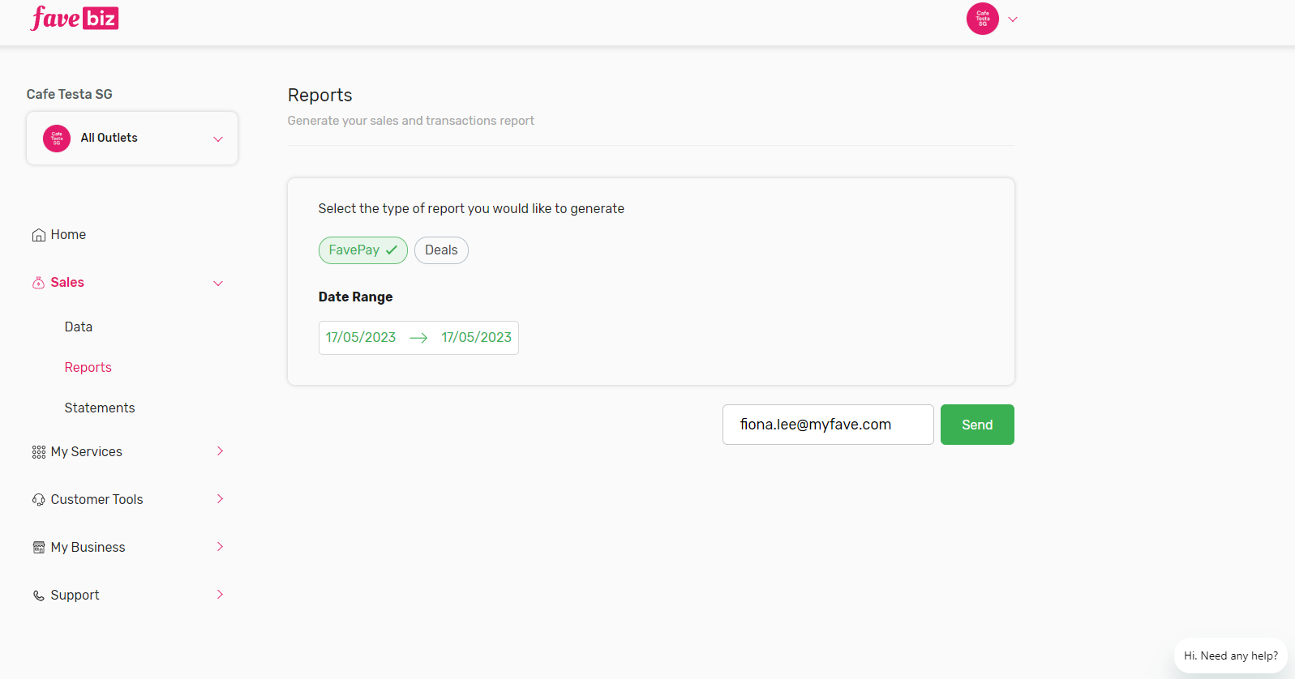Click the Support phone icon
This screenshot has height=679, width=1295.
click(x=38, y=596)
